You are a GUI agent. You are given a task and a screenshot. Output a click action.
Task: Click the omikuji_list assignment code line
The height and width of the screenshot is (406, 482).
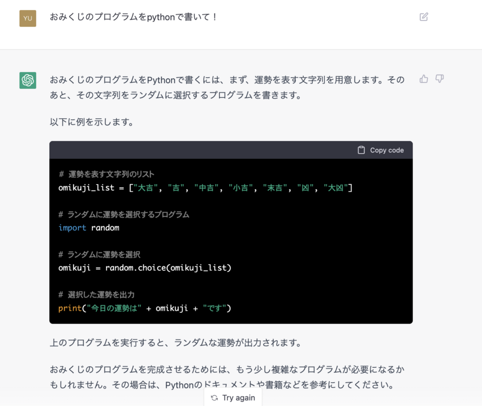pos(205,188)
